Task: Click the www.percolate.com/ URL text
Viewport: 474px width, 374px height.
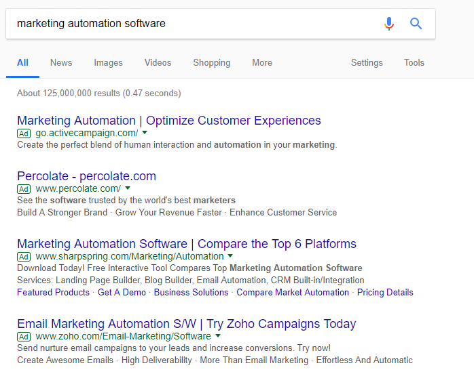Action: click(x=78, y=188)
